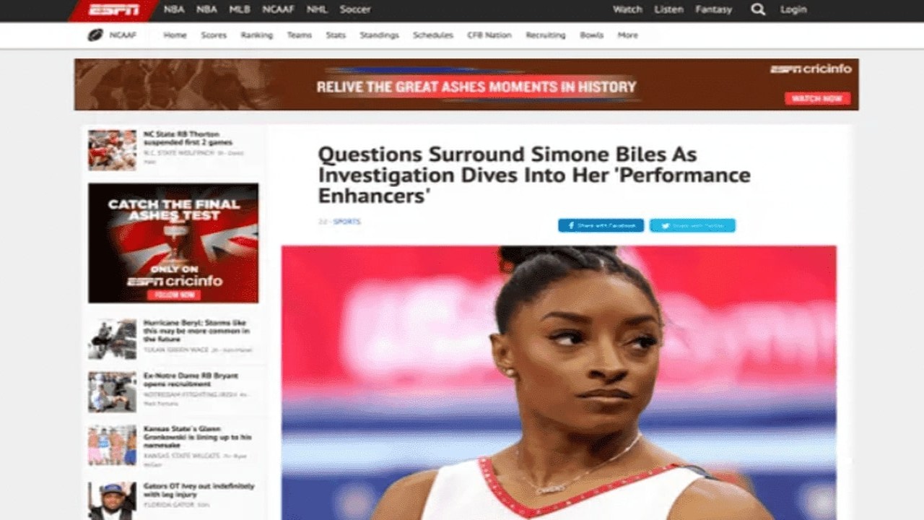Click the SPORTS category link
Viewport: 924px width, 520px height.
coord(347,222)
